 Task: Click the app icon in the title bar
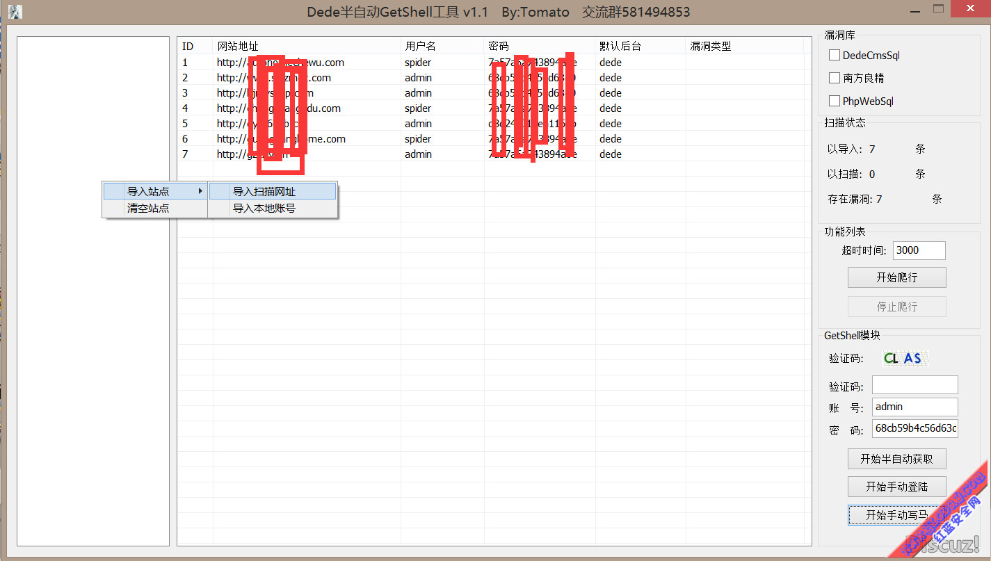coord(15,11)
